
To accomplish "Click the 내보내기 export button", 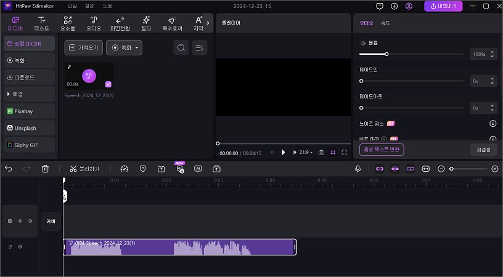I will pos(443,6).
